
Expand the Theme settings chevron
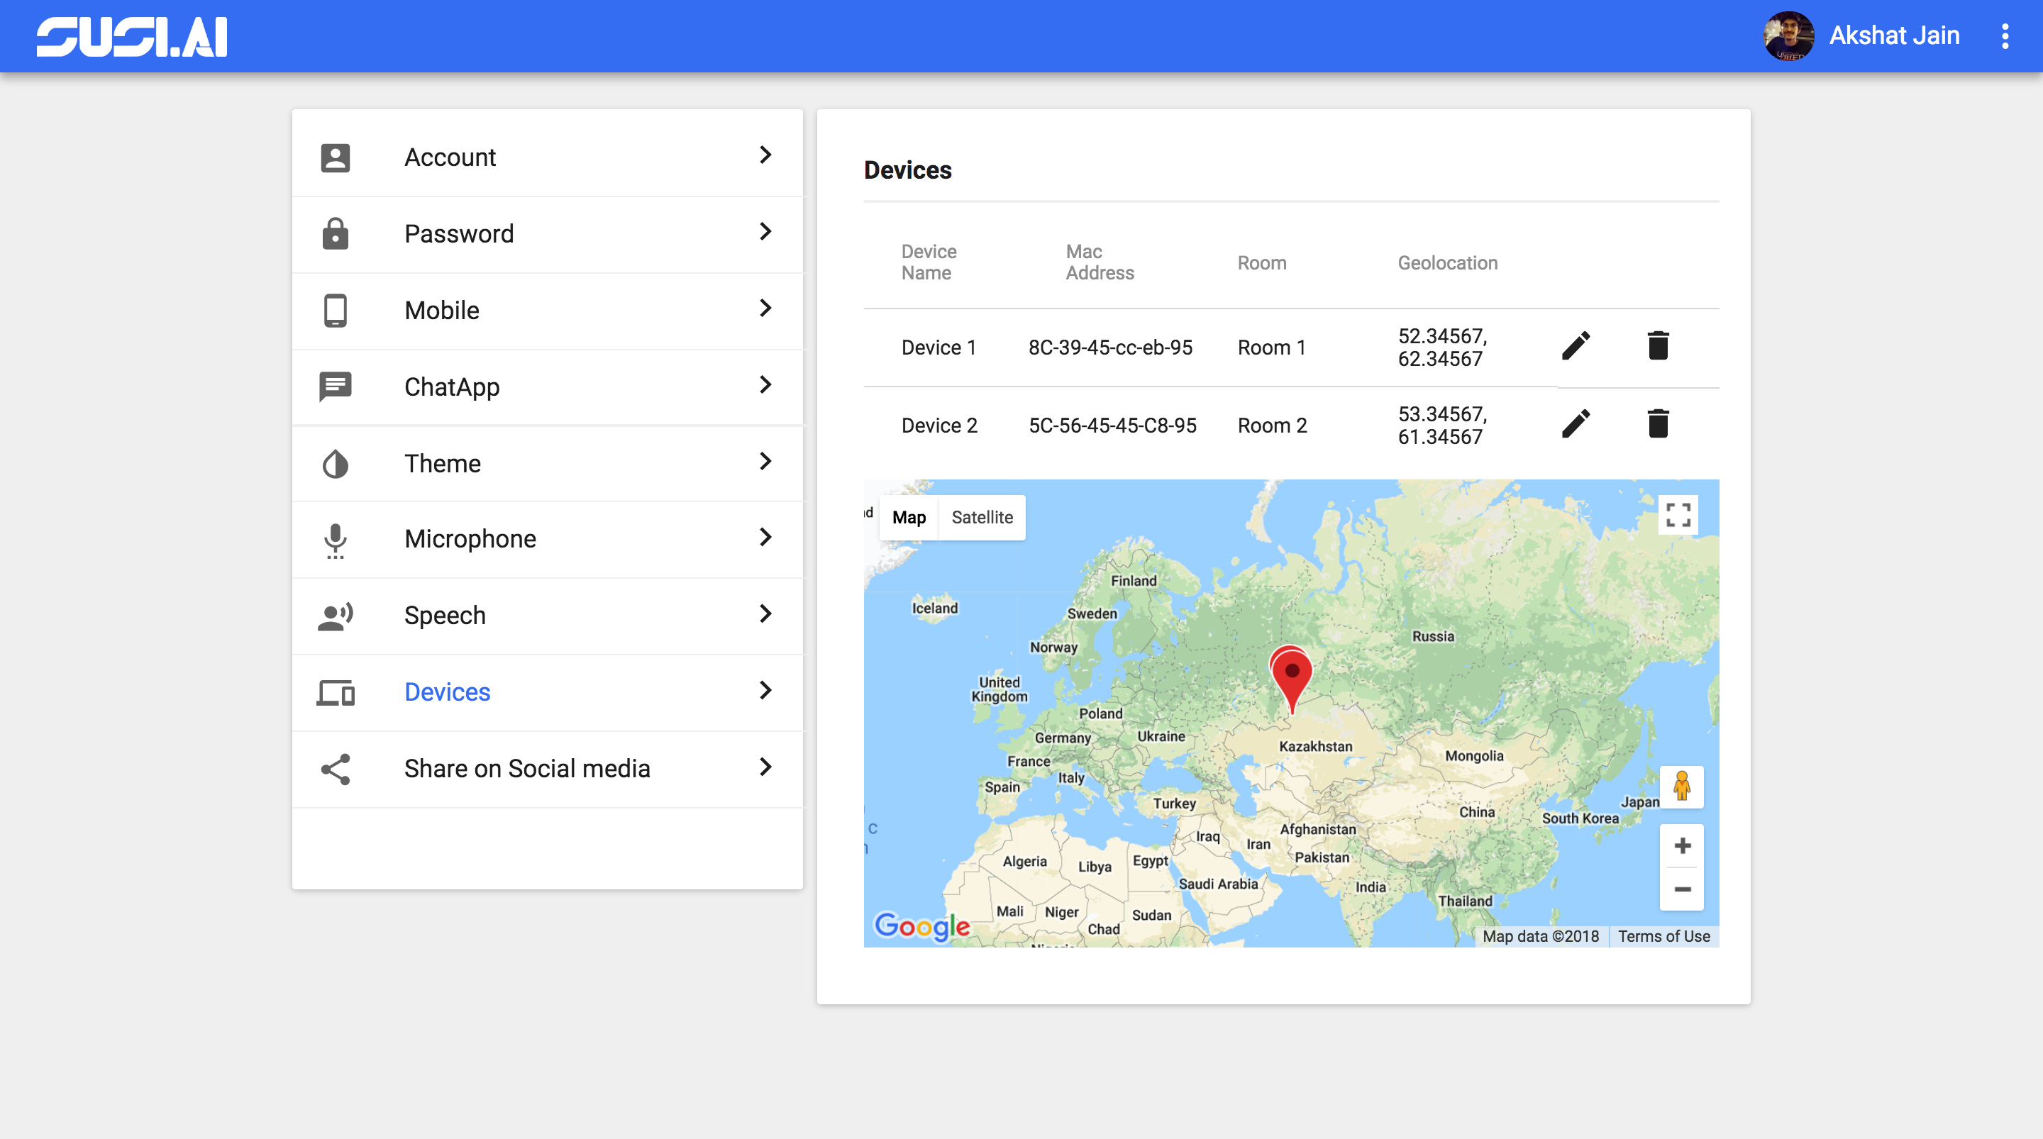[765, 462]
